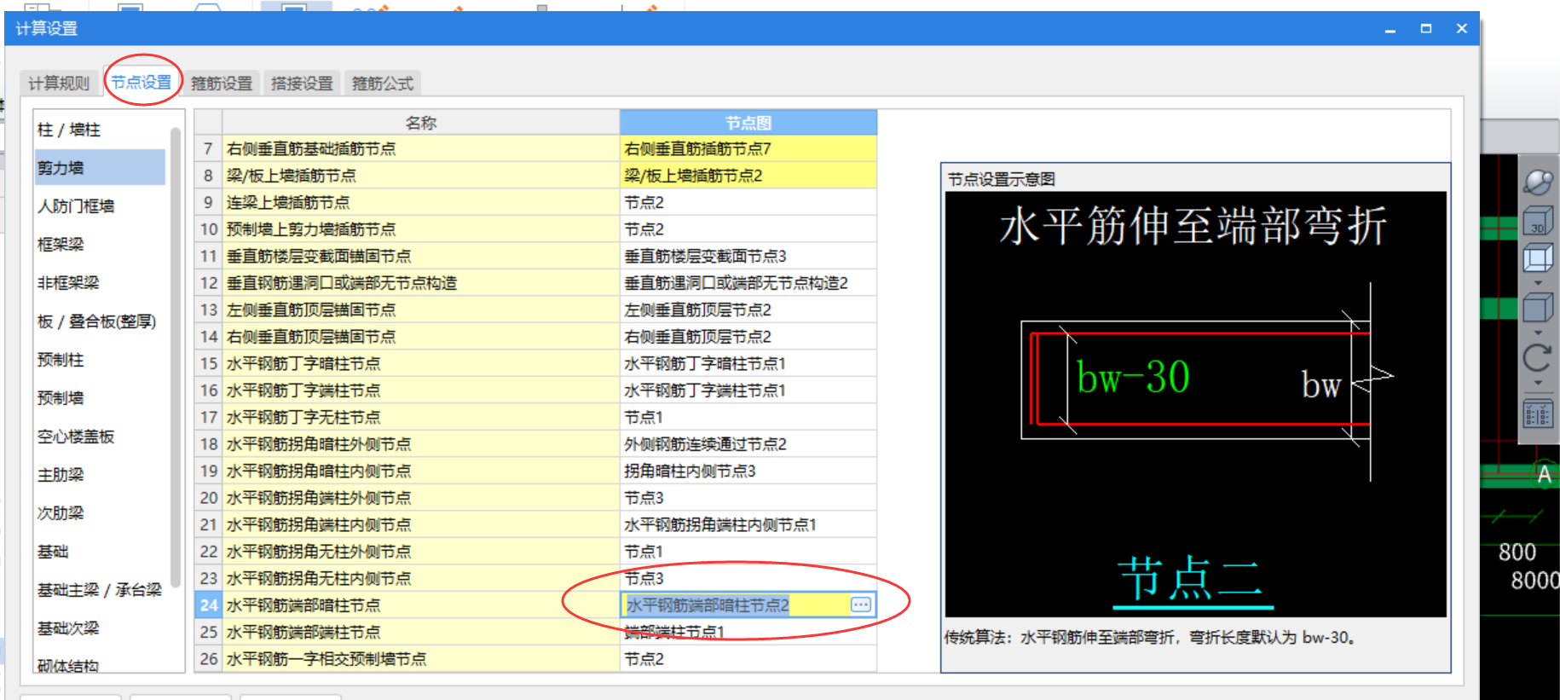Expand dropdown arrow under wireframe cube icon
1560x700 pixels.
click(1538, 282)
